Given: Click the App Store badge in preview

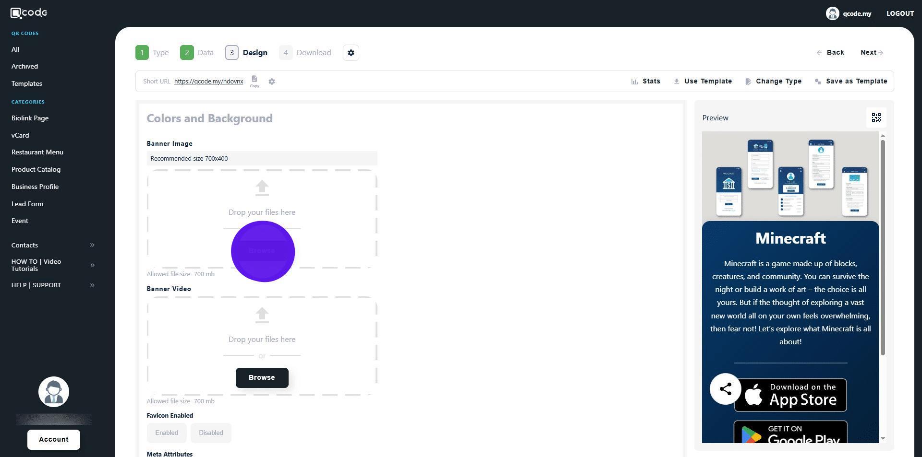Looking at the screenshot, I should [790, 395].
